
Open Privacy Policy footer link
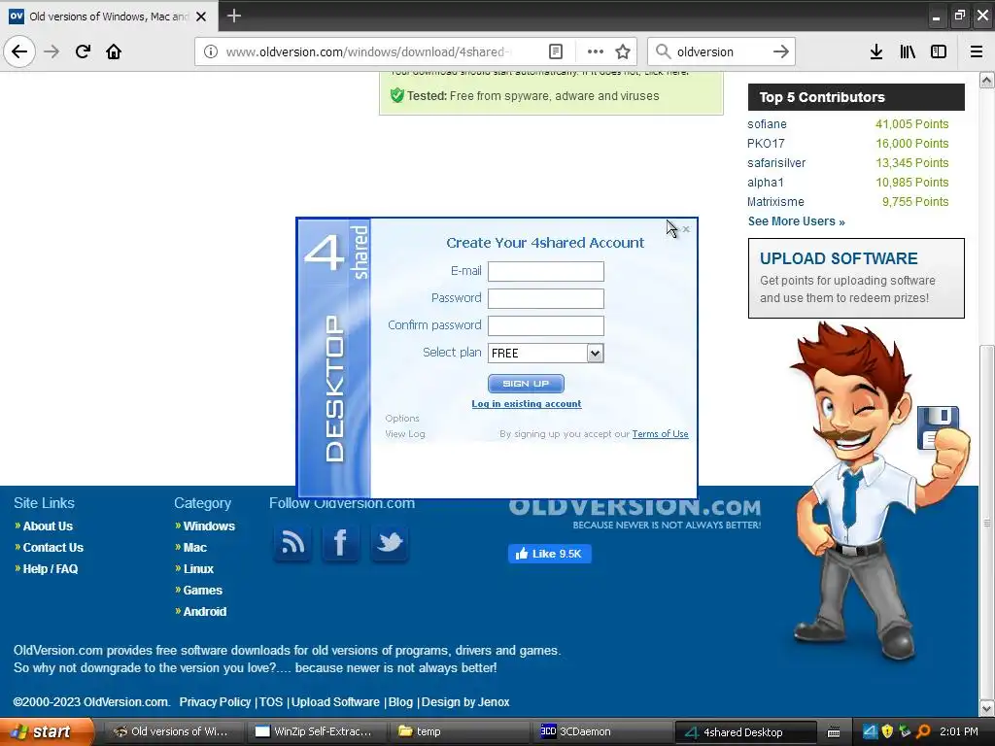[x=215, y=702]
